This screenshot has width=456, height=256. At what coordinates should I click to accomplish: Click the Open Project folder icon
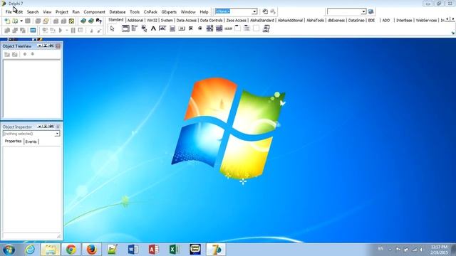coord(46,21)
